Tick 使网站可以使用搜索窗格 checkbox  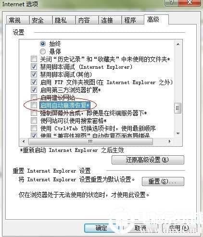pos(34,121)
